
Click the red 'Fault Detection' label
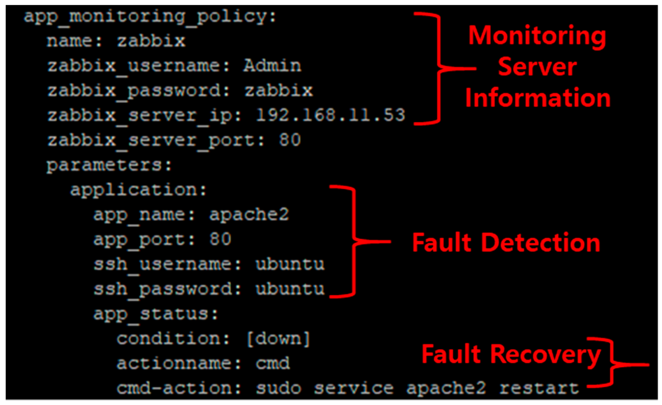pos(506,243)
